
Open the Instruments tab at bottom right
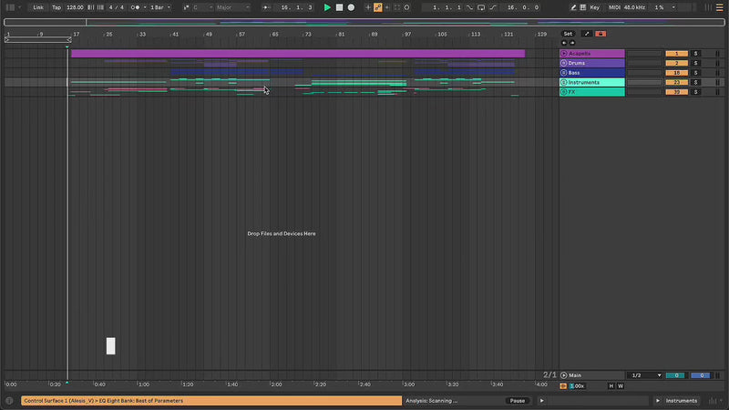click(681, 401)
